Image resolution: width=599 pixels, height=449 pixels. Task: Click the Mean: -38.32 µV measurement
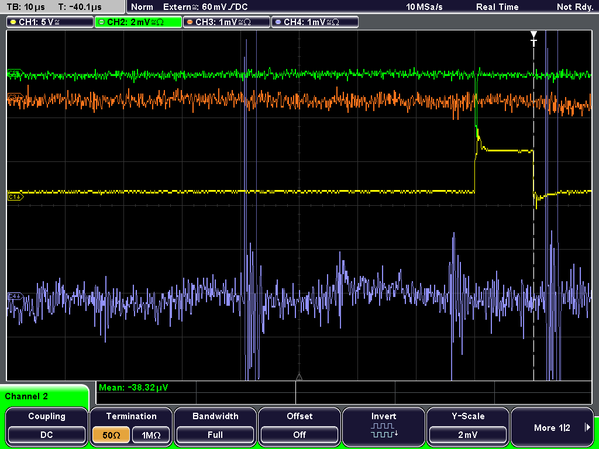pos(133,388)
